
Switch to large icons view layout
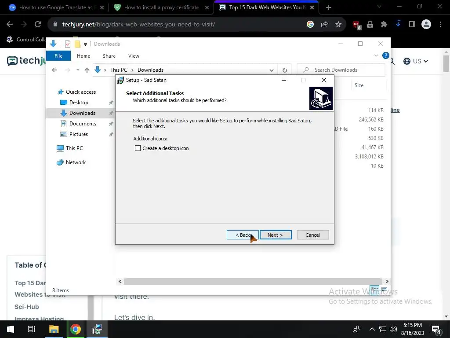point(384,290)
